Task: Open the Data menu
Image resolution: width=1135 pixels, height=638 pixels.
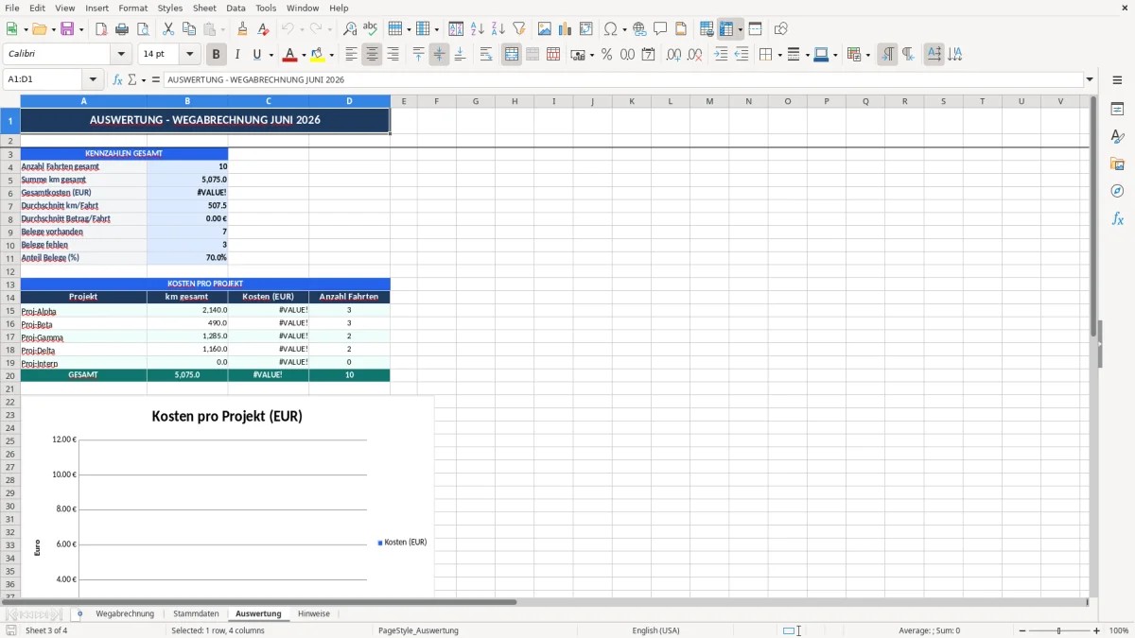Action: tap(236, 8)
